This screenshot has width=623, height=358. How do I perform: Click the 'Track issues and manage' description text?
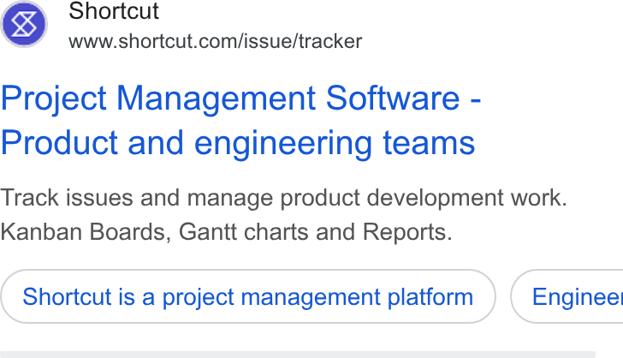click(x=284, y=215)
